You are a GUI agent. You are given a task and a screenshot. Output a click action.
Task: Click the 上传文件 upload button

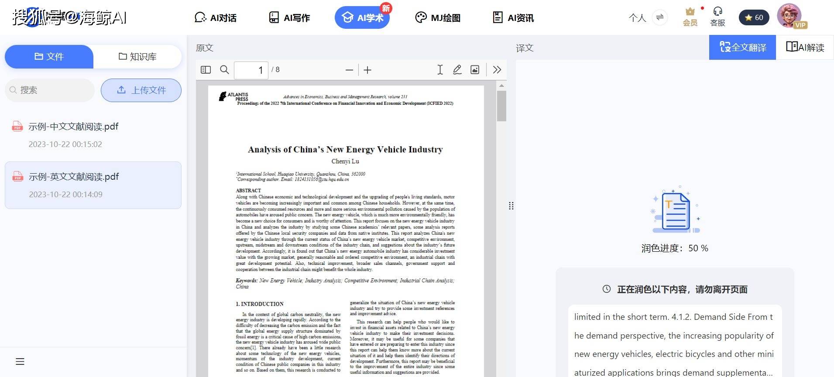tap(141, 90)
